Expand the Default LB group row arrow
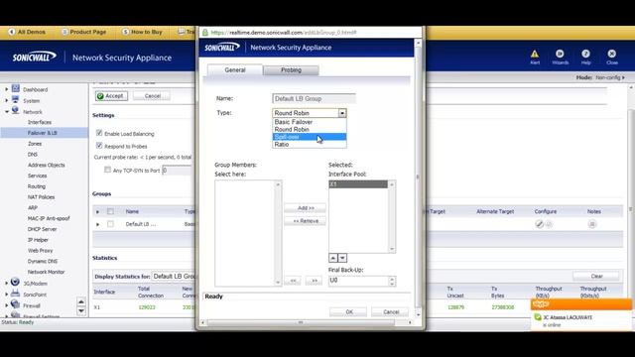Image resolution: width=635 pixels, height=357 pixels. coord(97,224)
